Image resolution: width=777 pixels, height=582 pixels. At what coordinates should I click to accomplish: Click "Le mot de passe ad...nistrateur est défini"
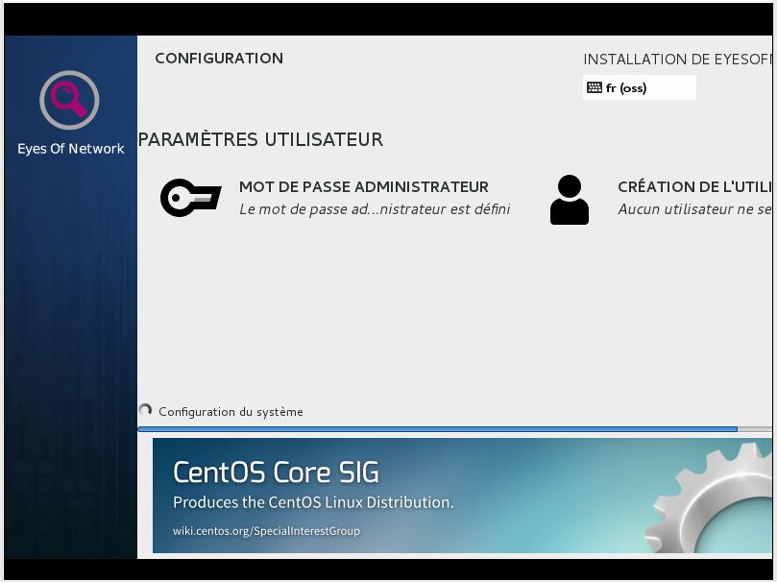tap(375, 209)
